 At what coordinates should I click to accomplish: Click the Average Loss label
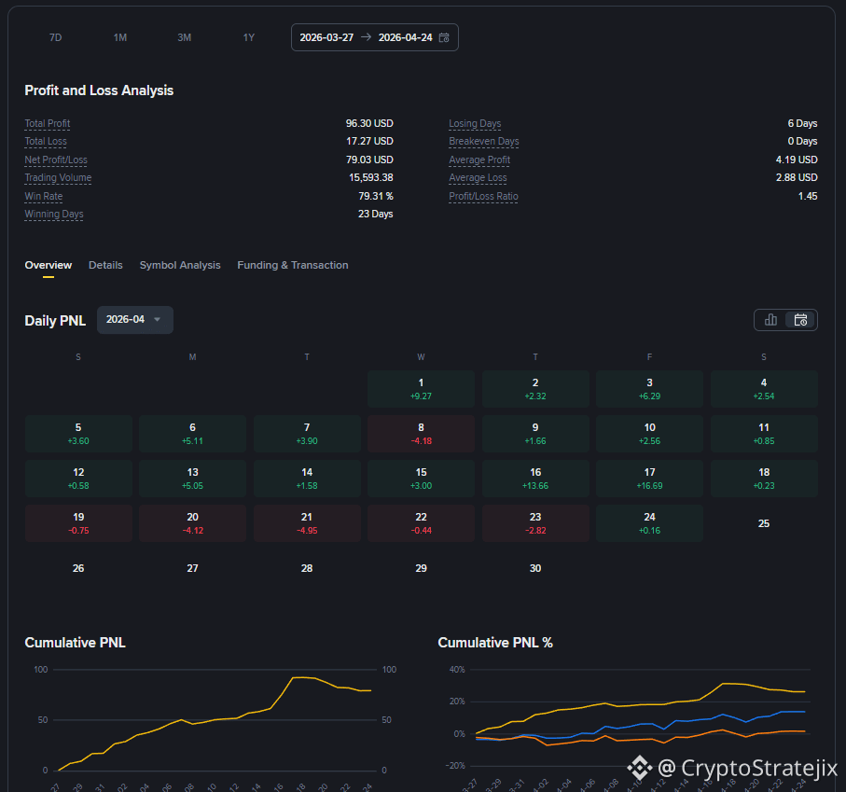pyautogui.click(x=478, y=177)
